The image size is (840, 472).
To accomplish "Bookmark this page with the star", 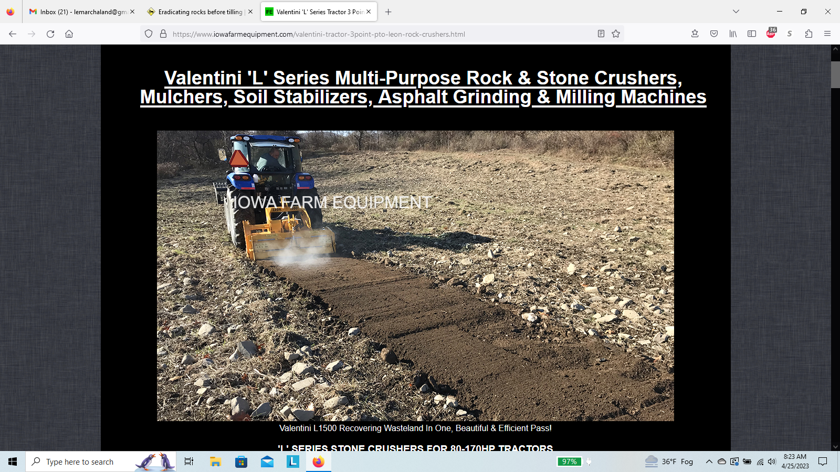I will 616,34.
